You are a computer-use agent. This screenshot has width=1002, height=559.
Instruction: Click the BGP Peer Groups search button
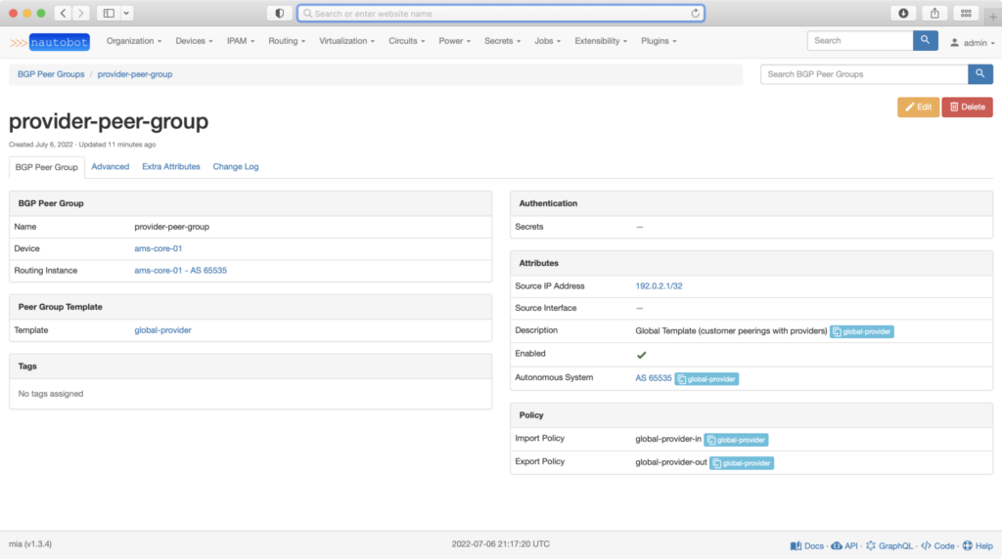point(980,74)
